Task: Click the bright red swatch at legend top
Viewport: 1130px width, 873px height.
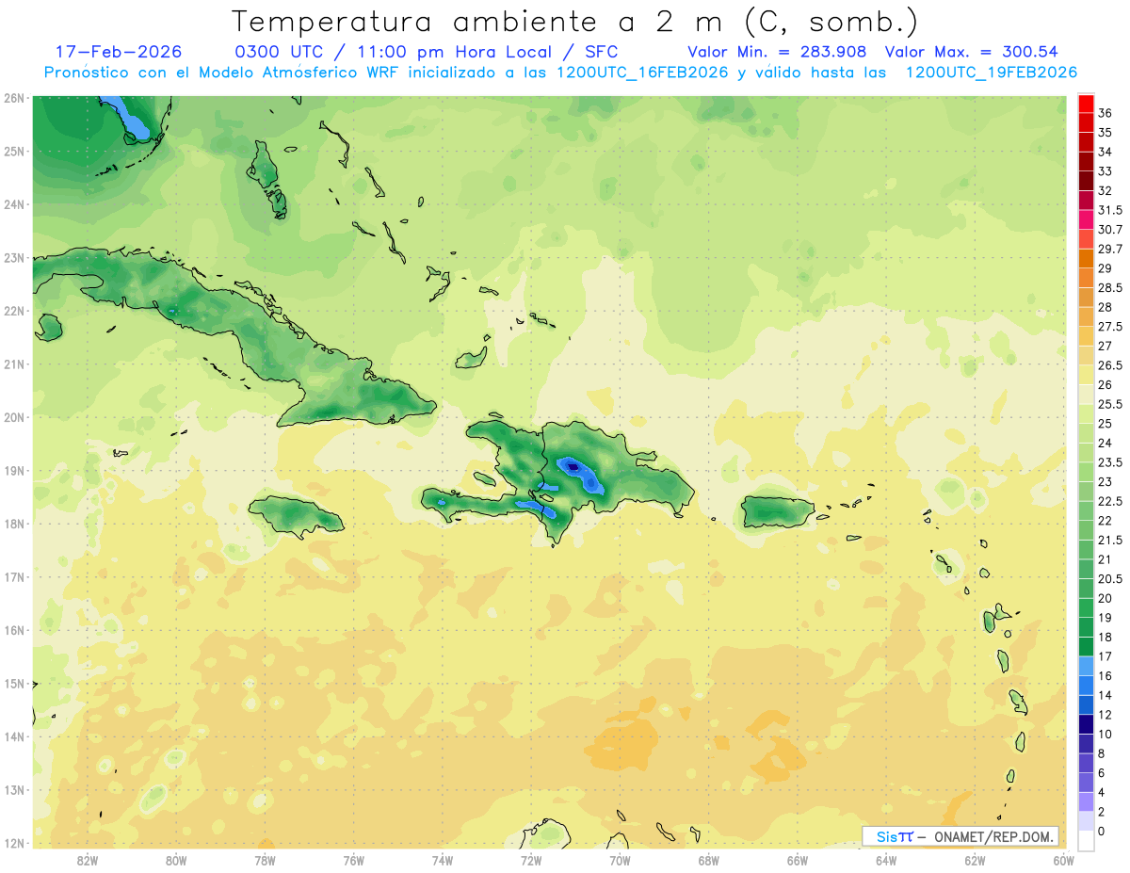Action: 1086,104
